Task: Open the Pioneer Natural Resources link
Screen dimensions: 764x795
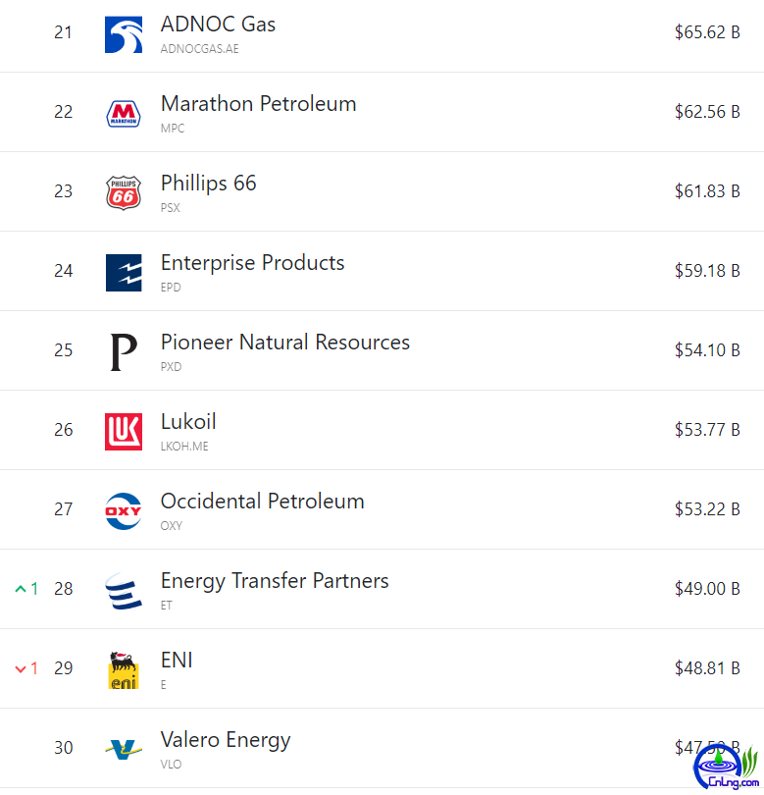Action: (284, 343)
